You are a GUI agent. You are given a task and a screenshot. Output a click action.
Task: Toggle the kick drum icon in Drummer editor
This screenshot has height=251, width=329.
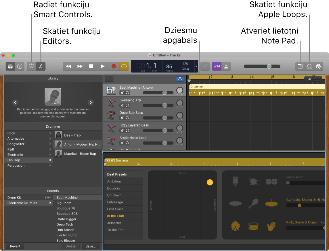[236, 227]
